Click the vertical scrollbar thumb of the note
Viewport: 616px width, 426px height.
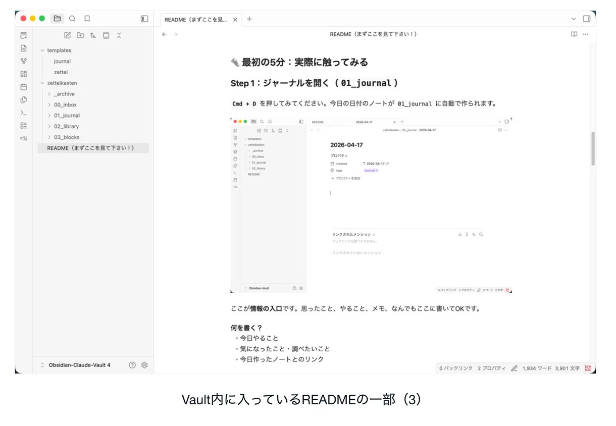coord(593,149)
